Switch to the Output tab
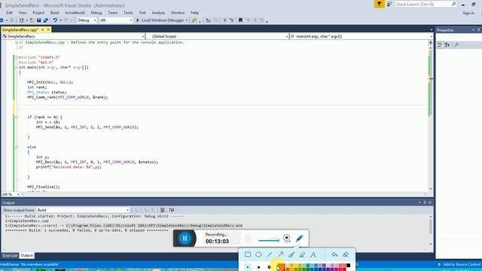 click(27, 256)
